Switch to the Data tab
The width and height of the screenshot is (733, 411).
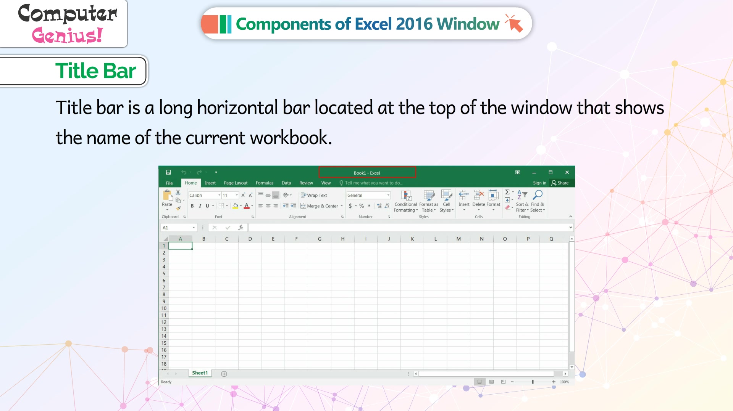coord(286,183)
